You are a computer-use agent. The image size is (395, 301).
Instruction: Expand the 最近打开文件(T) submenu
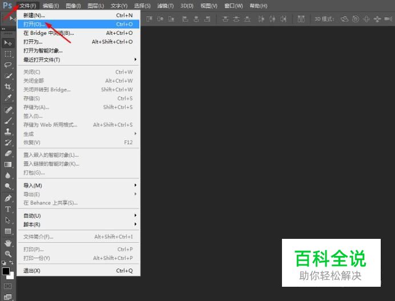tap(78, 60)
